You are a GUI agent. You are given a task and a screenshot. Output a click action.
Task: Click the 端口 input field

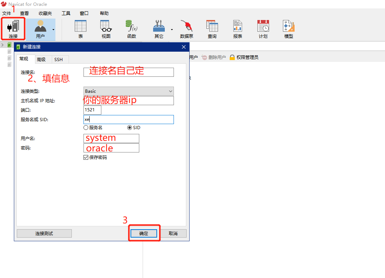click(x=92, y=110)
